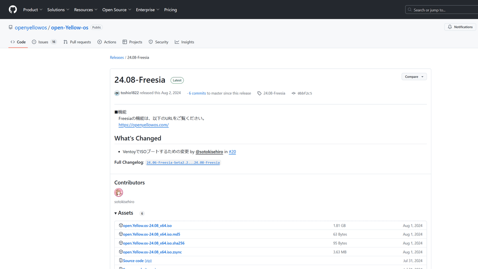The image size is (478, 269).
Task: Open commit hash 0bbf2c5
Action: [x=305, y=93]
